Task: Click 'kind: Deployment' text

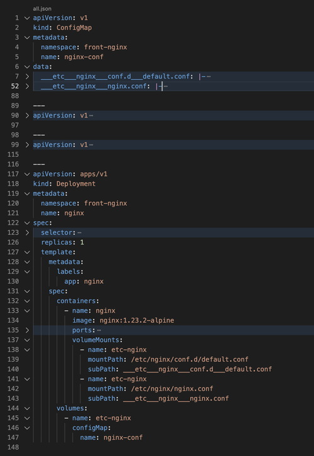Action: click(x=64, y=184)
